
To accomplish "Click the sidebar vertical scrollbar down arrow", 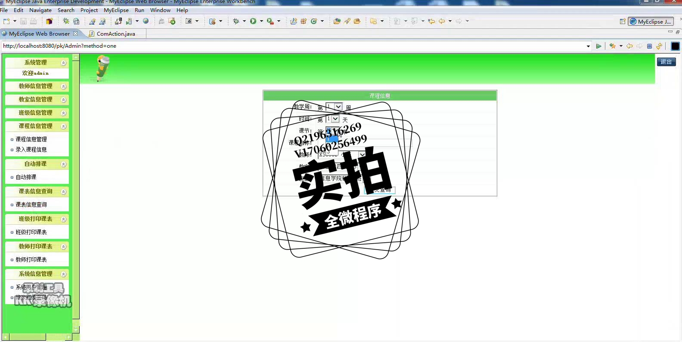I will pyautogui.click(x=76, y=330).
